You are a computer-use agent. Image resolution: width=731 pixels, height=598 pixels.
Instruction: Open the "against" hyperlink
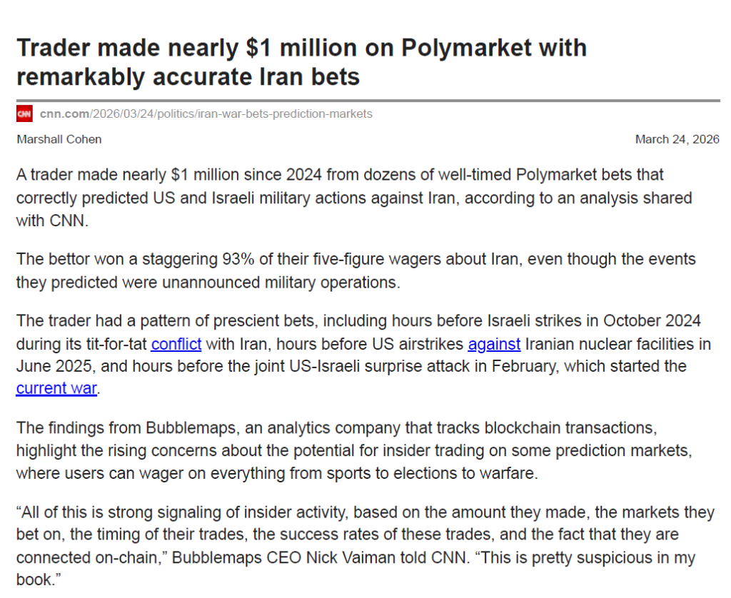point(494,345)
